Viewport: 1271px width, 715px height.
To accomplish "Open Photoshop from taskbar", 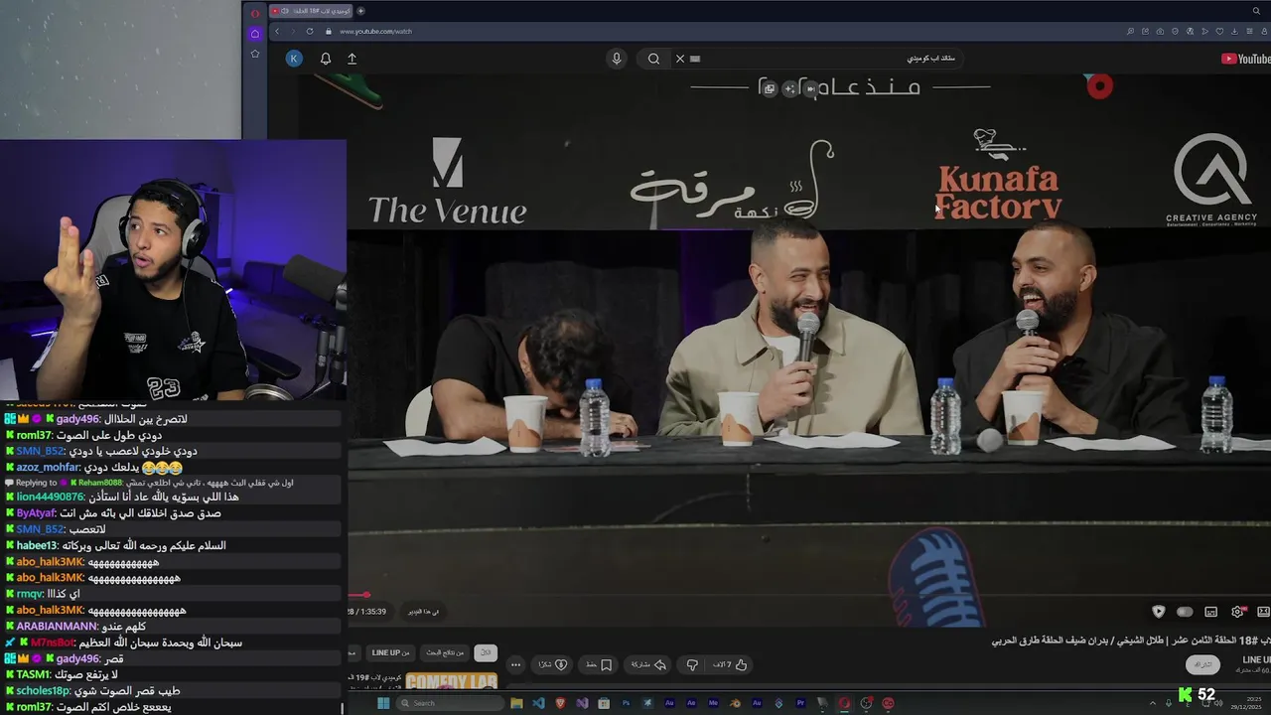I will 626,703.
